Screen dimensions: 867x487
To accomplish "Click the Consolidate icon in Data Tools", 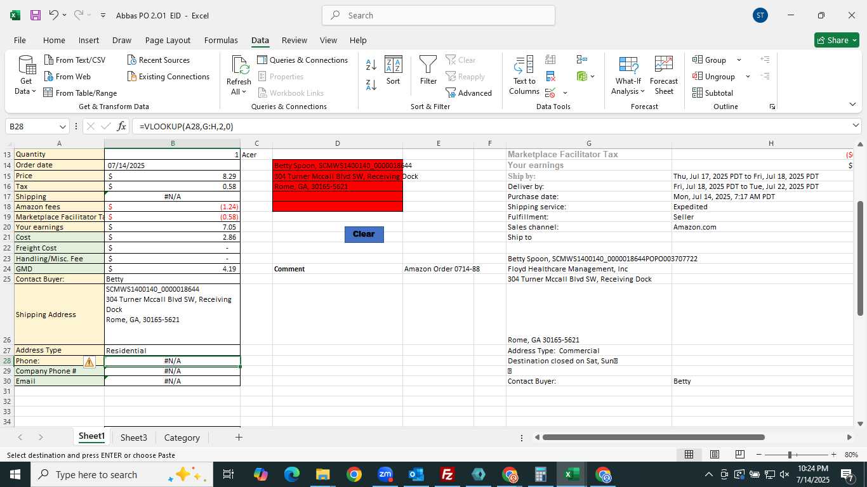I will coord(582,60).
